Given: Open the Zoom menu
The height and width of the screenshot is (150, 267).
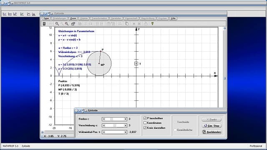Looking at the screenshot, I should coord(73,18).
